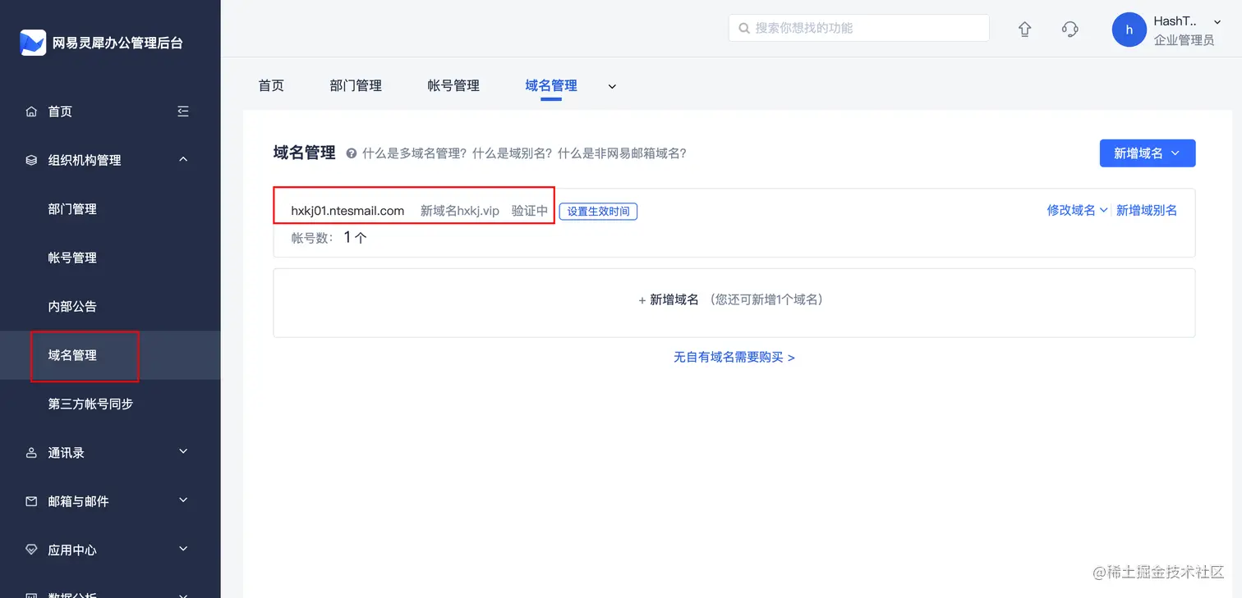Click the 企业管理员 role label
Screen dimensions: 1242x598
[x=1184, y=40]
